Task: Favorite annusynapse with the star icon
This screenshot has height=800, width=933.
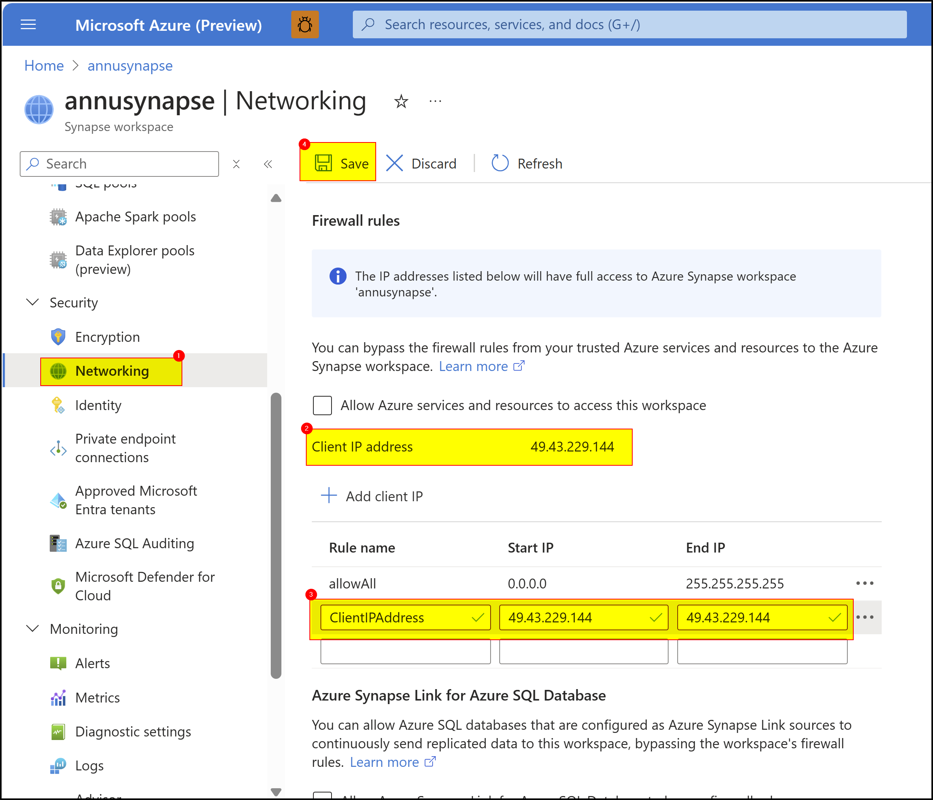Action: (401, 101)
